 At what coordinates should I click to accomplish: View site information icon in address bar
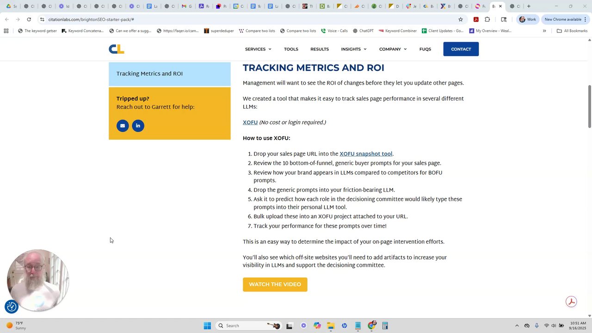pyautogui.click(x=42, y=19)
